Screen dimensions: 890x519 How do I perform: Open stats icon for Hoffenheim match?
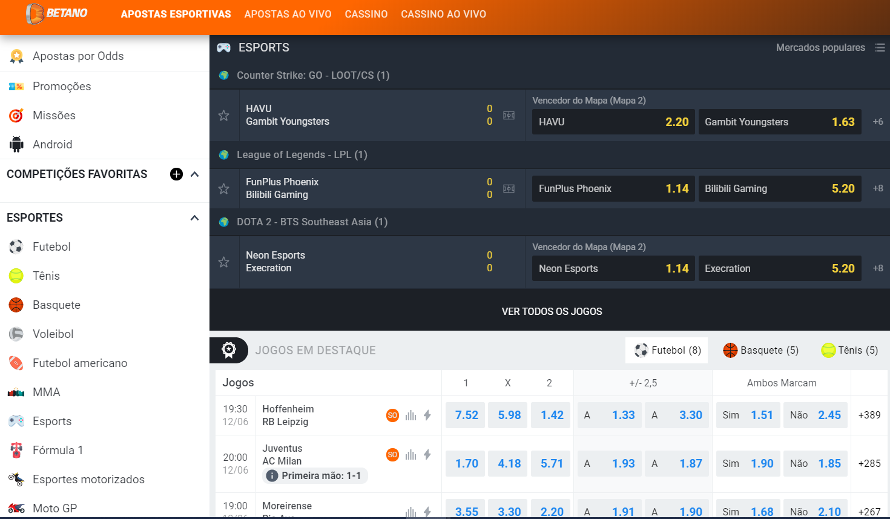pos(411,415)
